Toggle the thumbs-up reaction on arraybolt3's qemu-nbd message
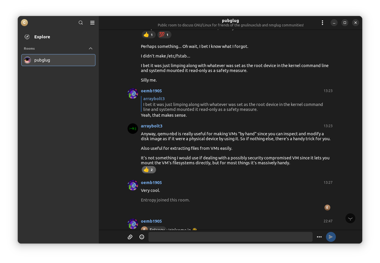 pos(148,170)
